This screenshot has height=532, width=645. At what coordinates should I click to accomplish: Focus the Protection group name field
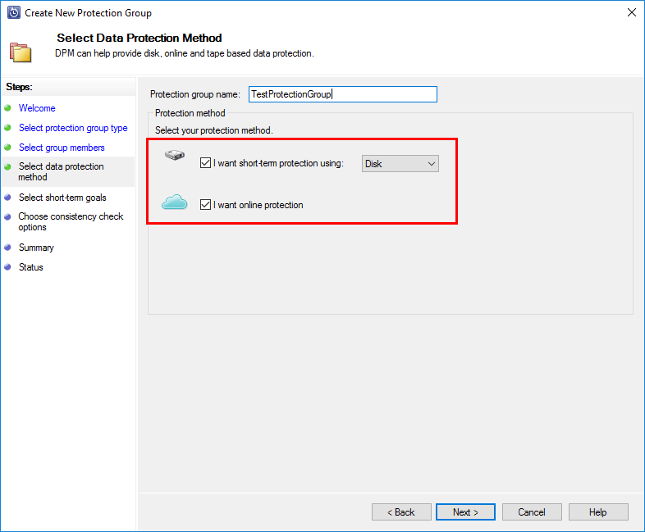pos(343,94)
